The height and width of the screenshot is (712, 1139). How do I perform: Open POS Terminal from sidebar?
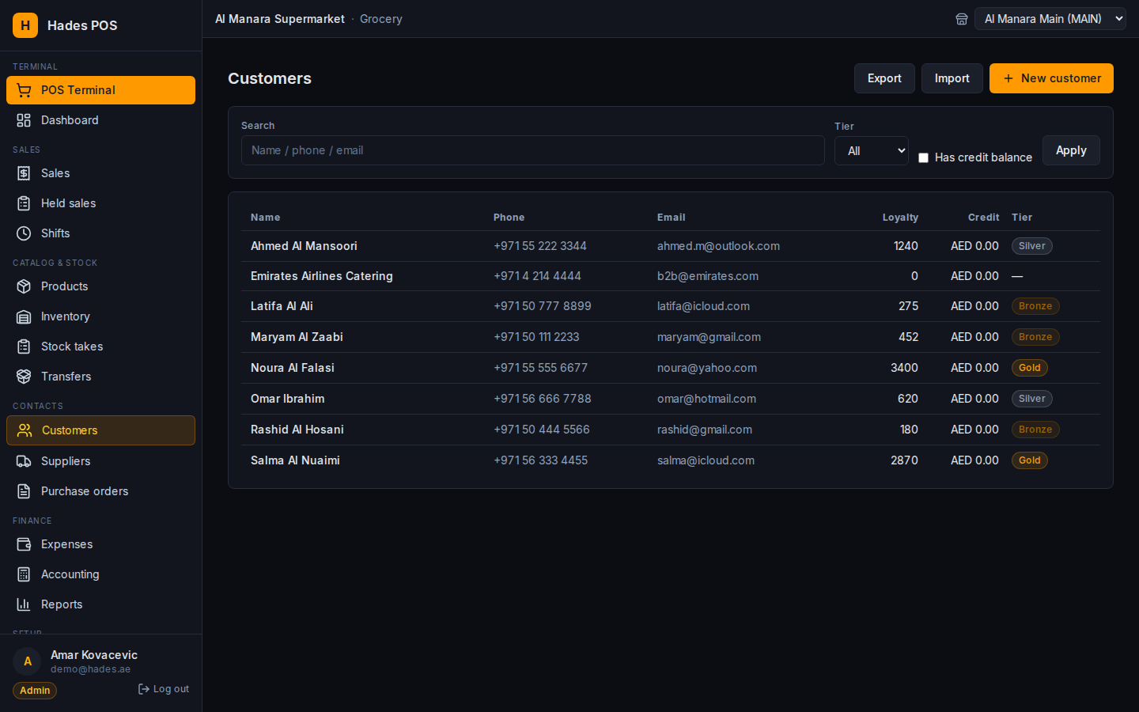click(100, 90)
